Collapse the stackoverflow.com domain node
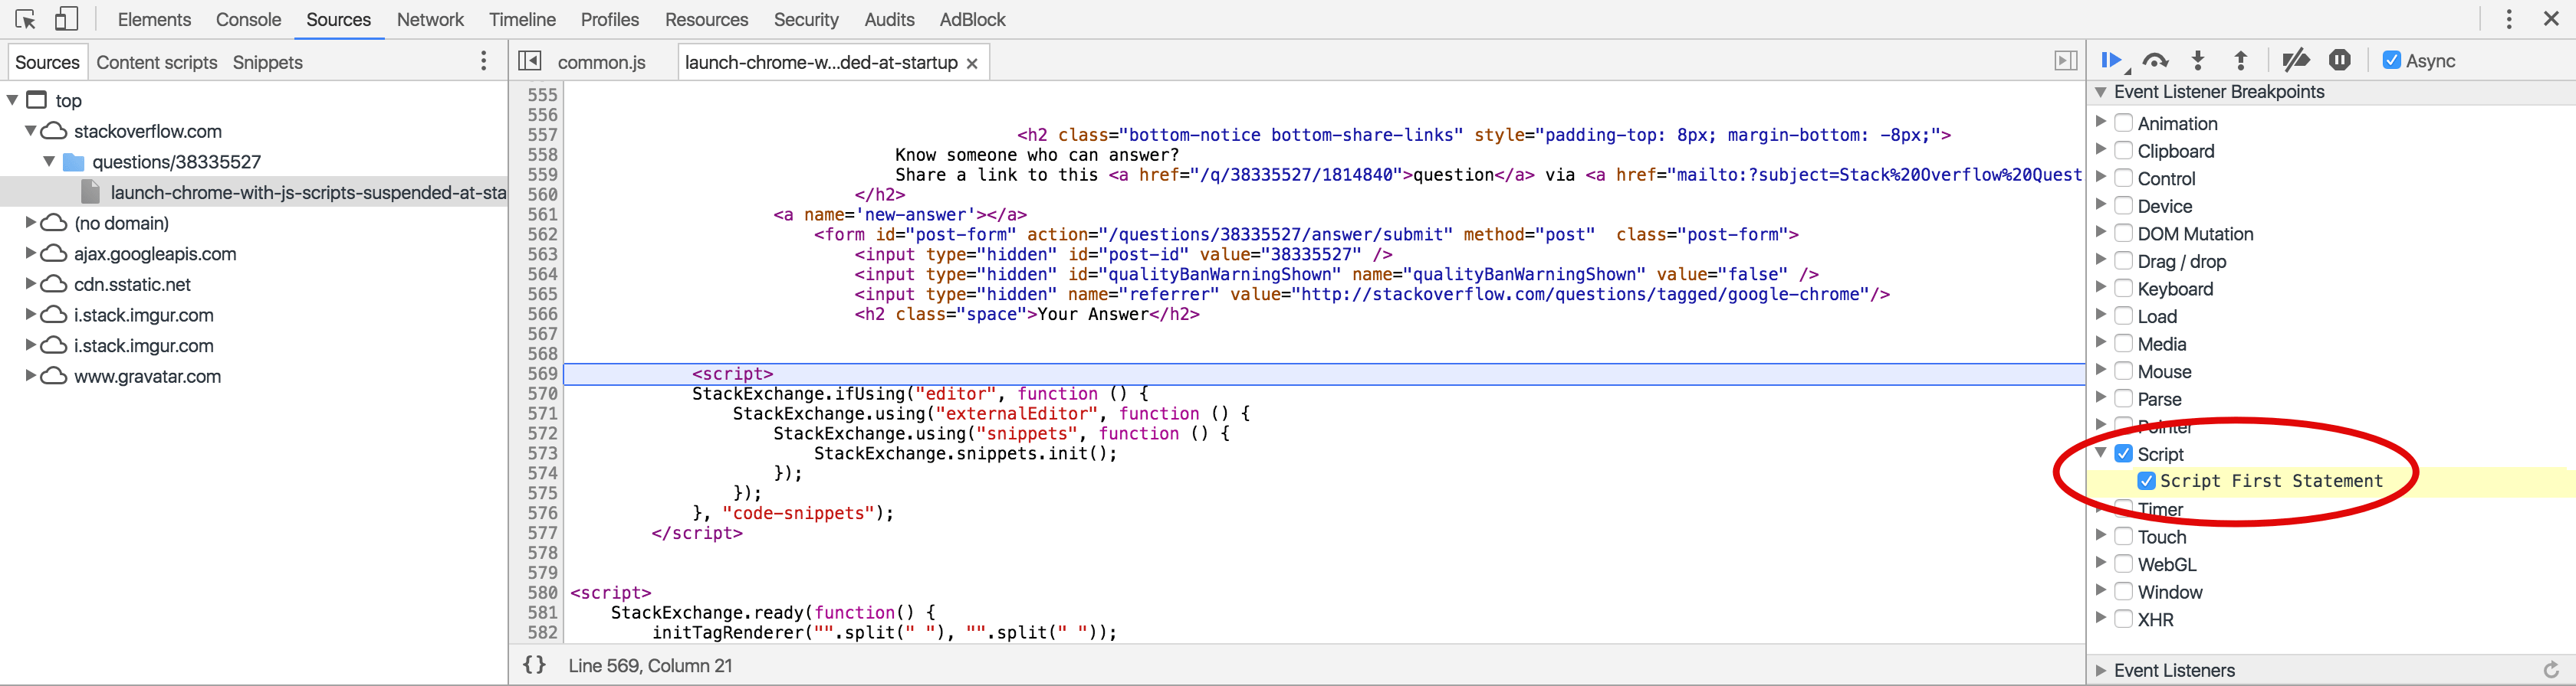Viewport: 2576px width, 686px height. pyautogui.click(x=31, y=131)
